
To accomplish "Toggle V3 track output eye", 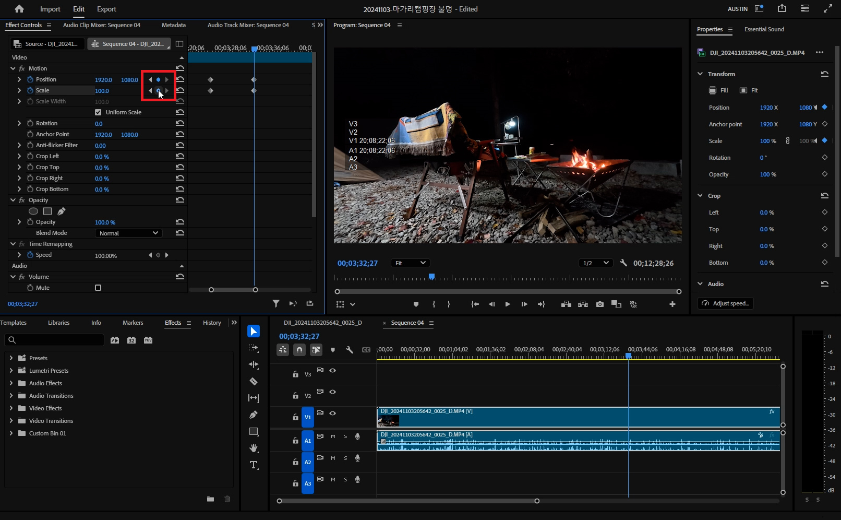I will (332, 370).
